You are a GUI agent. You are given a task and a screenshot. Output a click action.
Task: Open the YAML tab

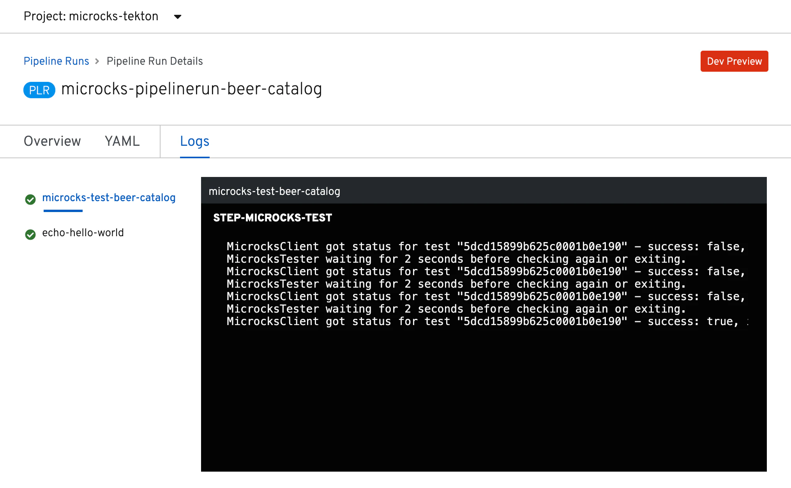coord(122,141)
